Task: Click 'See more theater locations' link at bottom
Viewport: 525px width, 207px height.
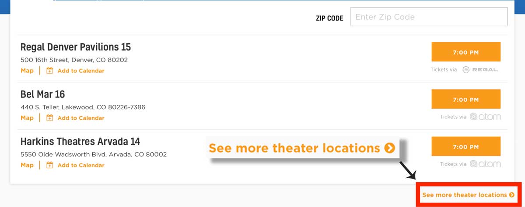Action: (465, 195)
